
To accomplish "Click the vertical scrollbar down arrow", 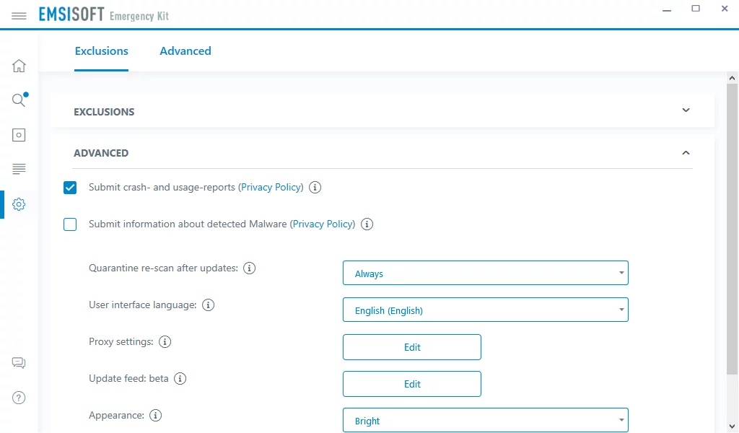I will (732, 425).
